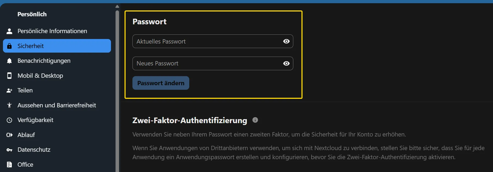Focus the Neues Passwort field

click(x=206, y=64)
